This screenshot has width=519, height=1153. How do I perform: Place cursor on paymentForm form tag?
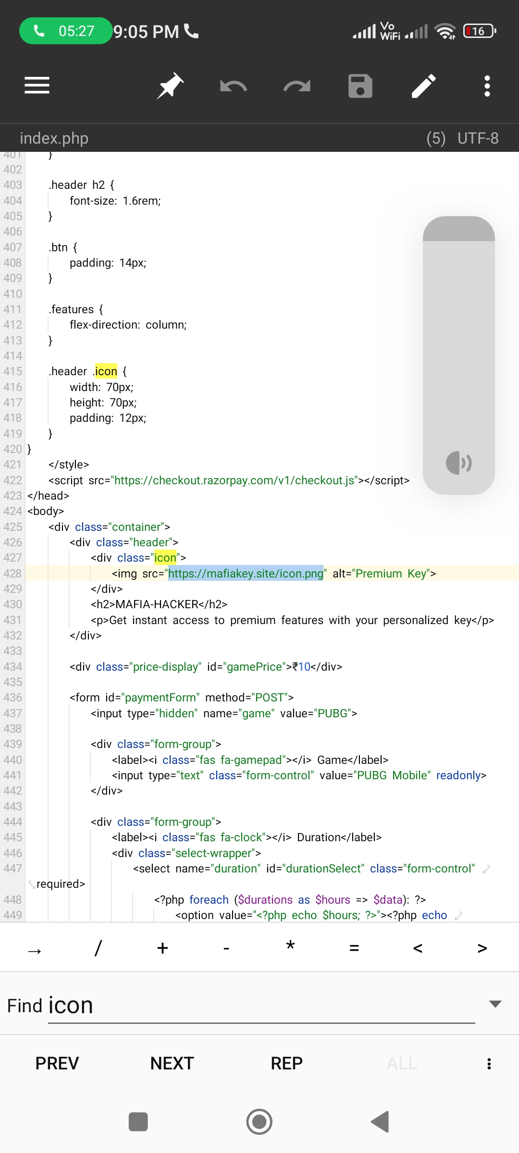click(182, 698)
